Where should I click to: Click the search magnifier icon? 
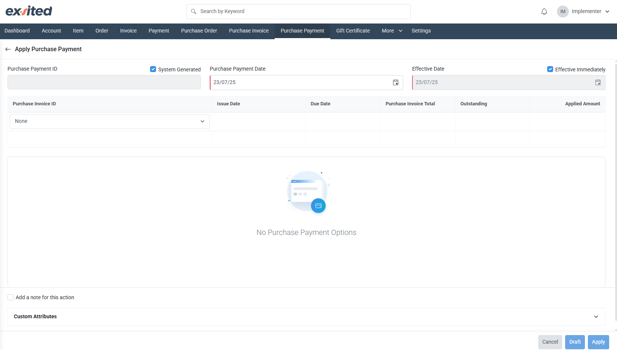(x=194, y=12)
